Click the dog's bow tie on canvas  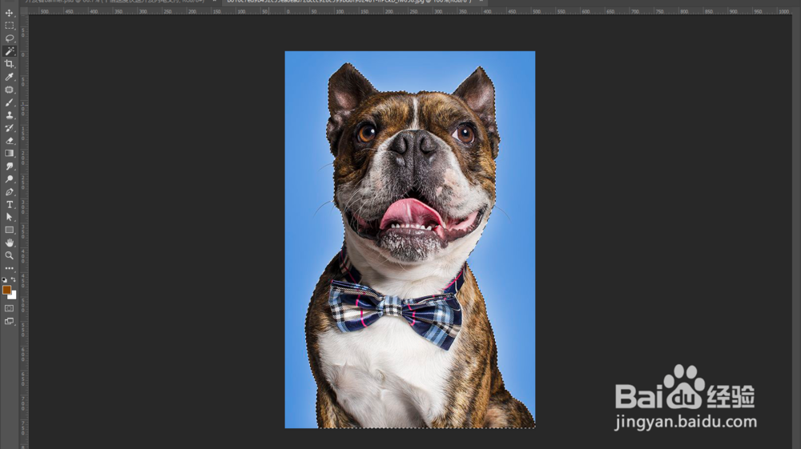coord(396,312)
